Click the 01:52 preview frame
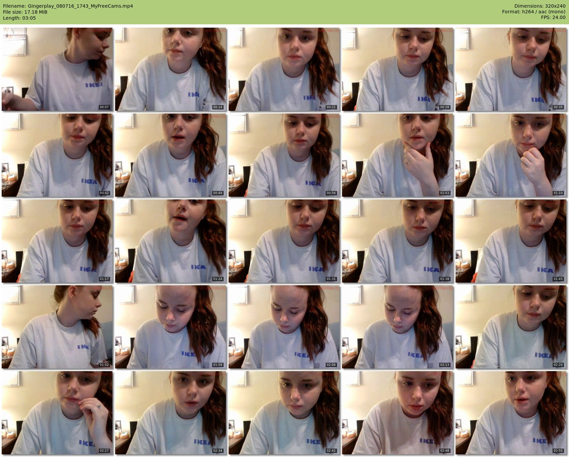 (57, 327)
